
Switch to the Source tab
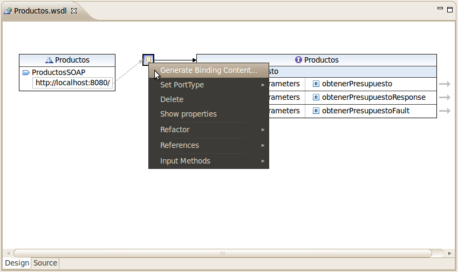point(45,263)
